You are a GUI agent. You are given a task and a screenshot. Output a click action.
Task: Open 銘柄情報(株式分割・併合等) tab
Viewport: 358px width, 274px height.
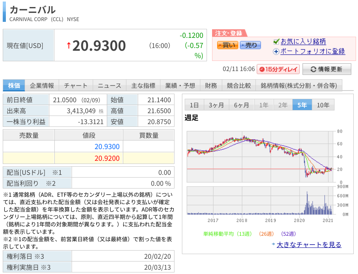[x=299, y=85]
